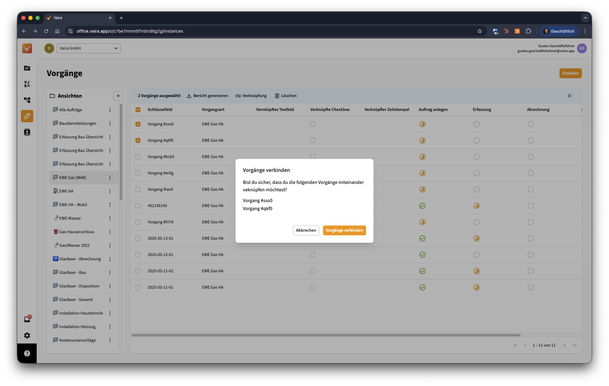Close the selection bar with X icon

coord(569,96)
